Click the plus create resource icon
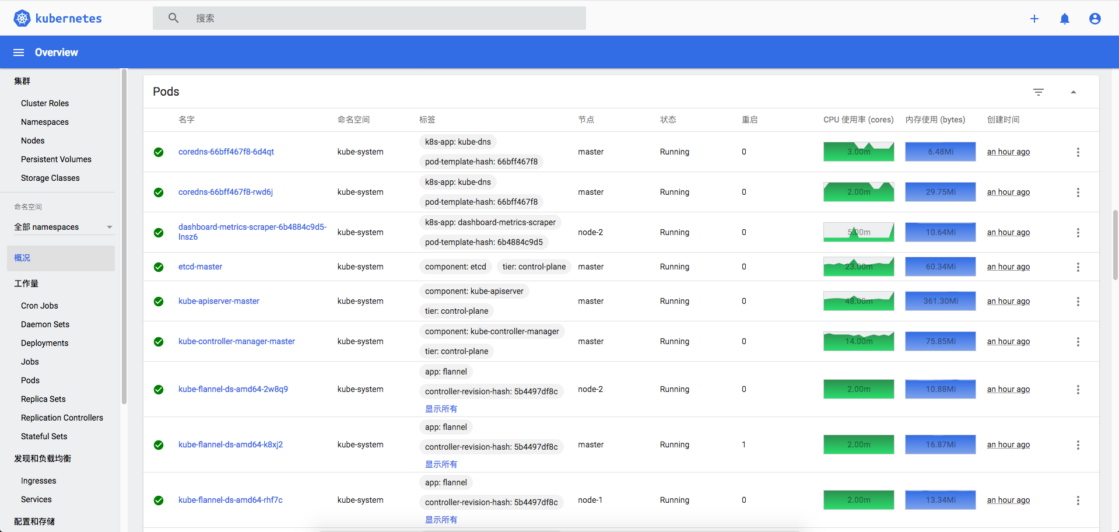 [1034, 19]
